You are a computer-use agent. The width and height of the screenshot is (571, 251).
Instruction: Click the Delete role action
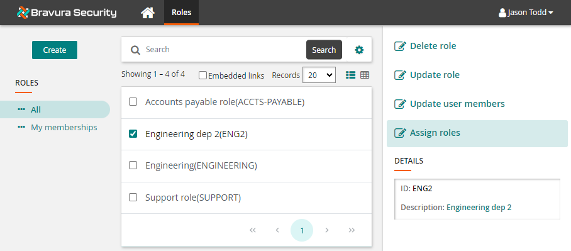coord(433,46)
